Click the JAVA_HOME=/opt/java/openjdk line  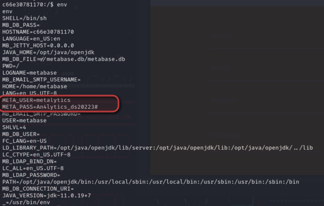coord(48,52)
